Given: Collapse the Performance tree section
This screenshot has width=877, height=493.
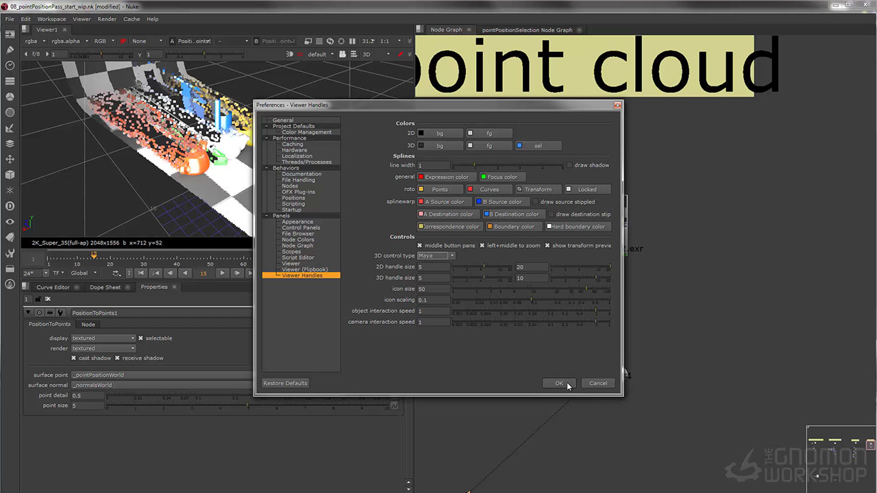Looking at the screenshot, I should coord(267,138).
